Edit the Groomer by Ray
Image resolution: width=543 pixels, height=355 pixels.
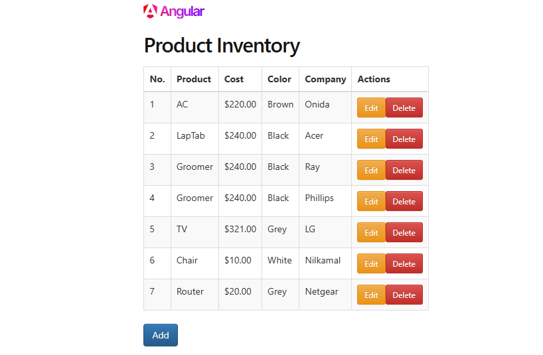(x=371, y=171)
